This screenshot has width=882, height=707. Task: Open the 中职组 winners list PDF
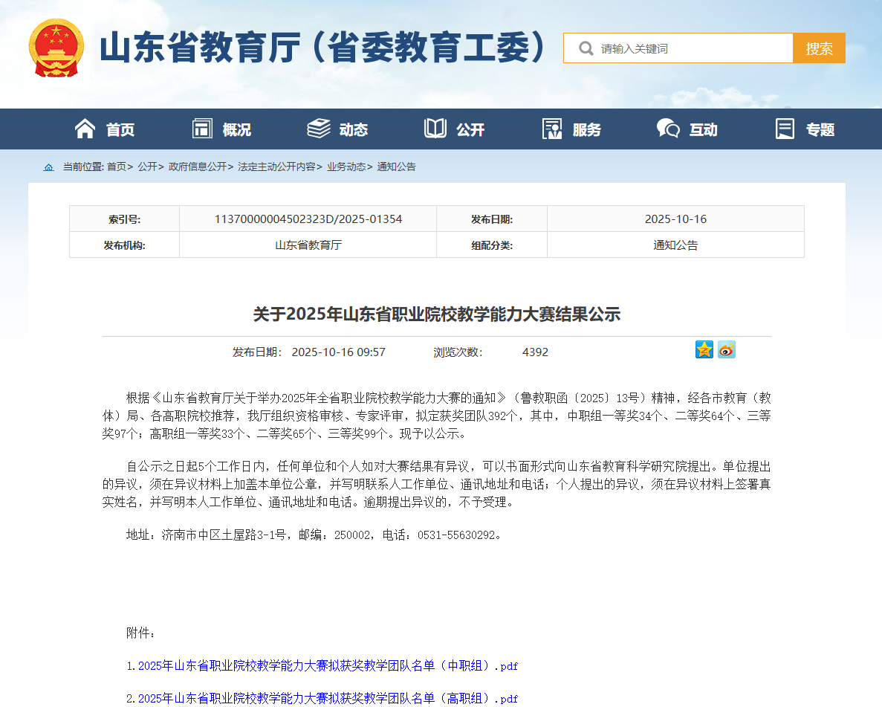coord(328,666)
